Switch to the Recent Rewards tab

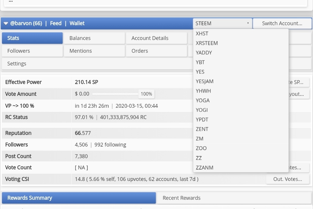234,198
